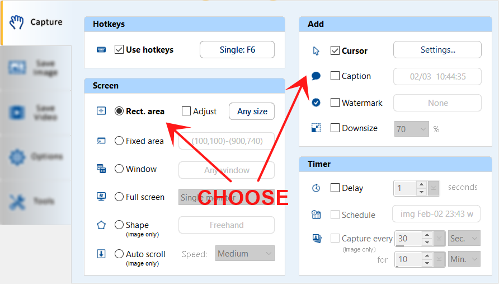This screenshot has width=499, height=284.
Task: Click the cursor Settings... button
Action: point(437,50)
